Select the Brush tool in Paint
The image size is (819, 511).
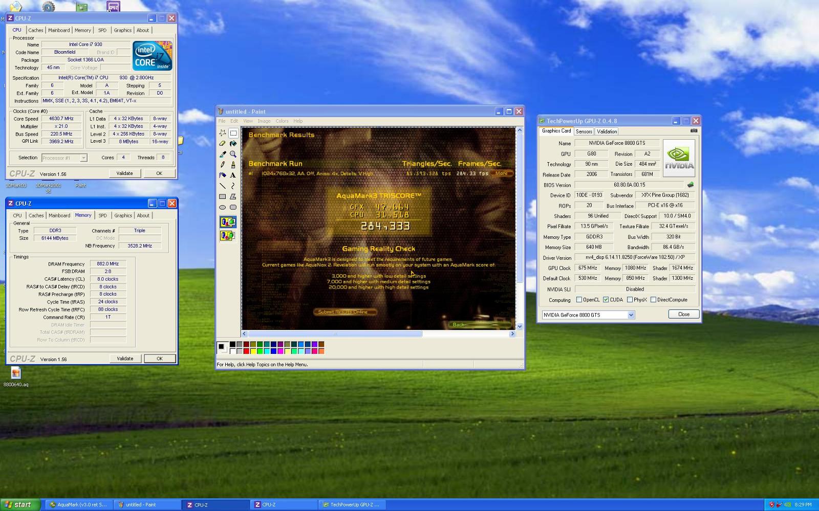coord(233,165)
